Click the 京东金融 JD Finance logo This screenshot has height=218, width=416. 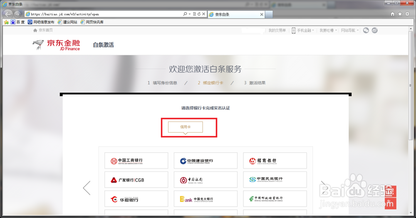[x=56, y=45]
